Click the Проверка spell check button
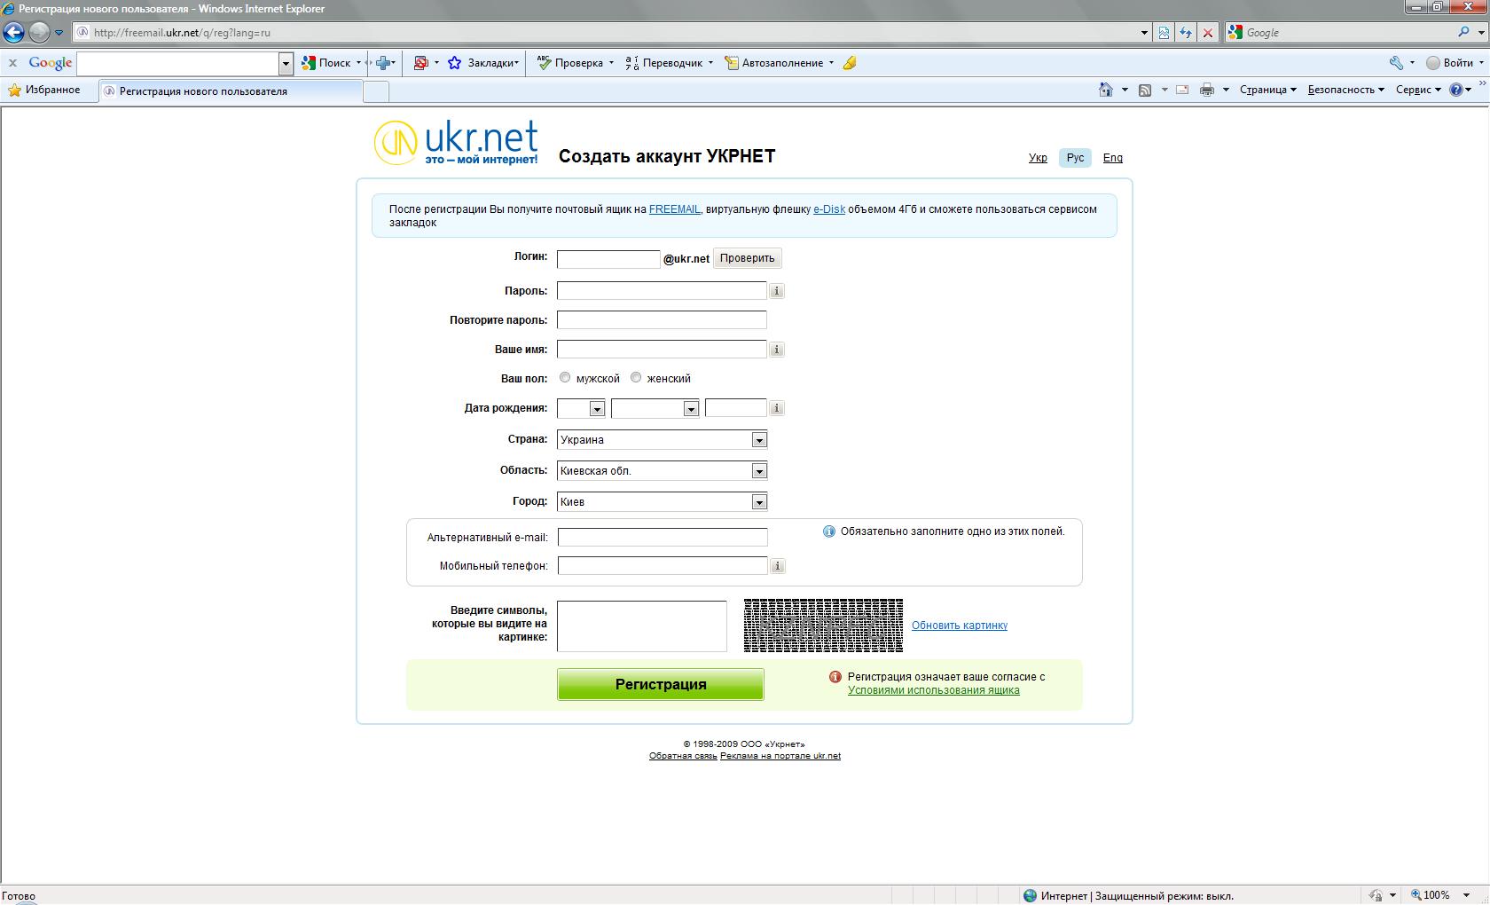This screenshot has width=1490, height=905. (570, 63)
